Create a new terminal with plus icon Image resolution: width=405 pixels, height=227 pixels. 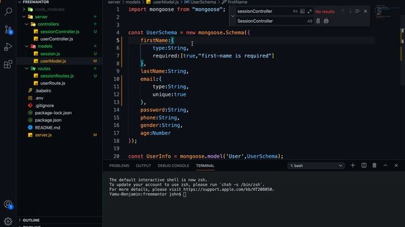click(353, 165)
